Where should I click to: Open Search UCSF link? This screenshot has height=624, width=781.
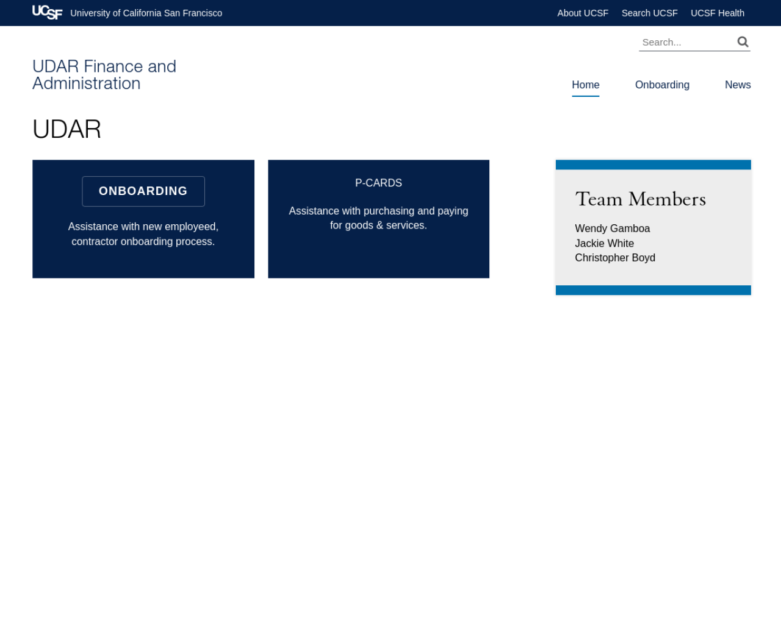[649, 13]
